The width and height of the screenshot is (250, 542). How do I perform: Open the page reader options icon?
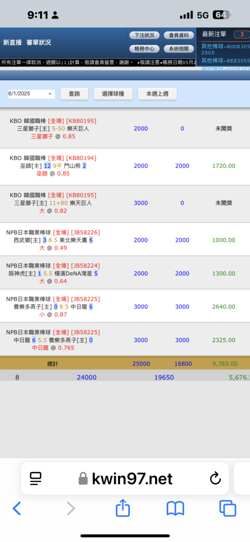pos(35,479)
